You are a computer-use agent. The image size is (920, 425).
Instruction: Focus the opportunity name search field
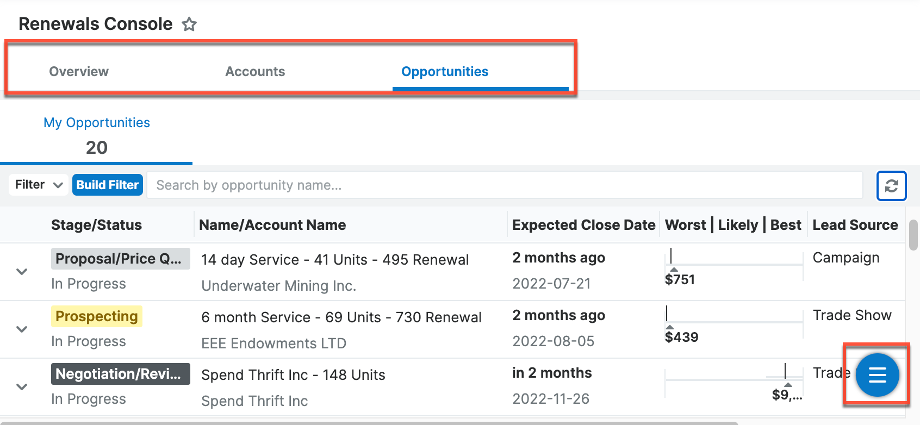(505, 185)
